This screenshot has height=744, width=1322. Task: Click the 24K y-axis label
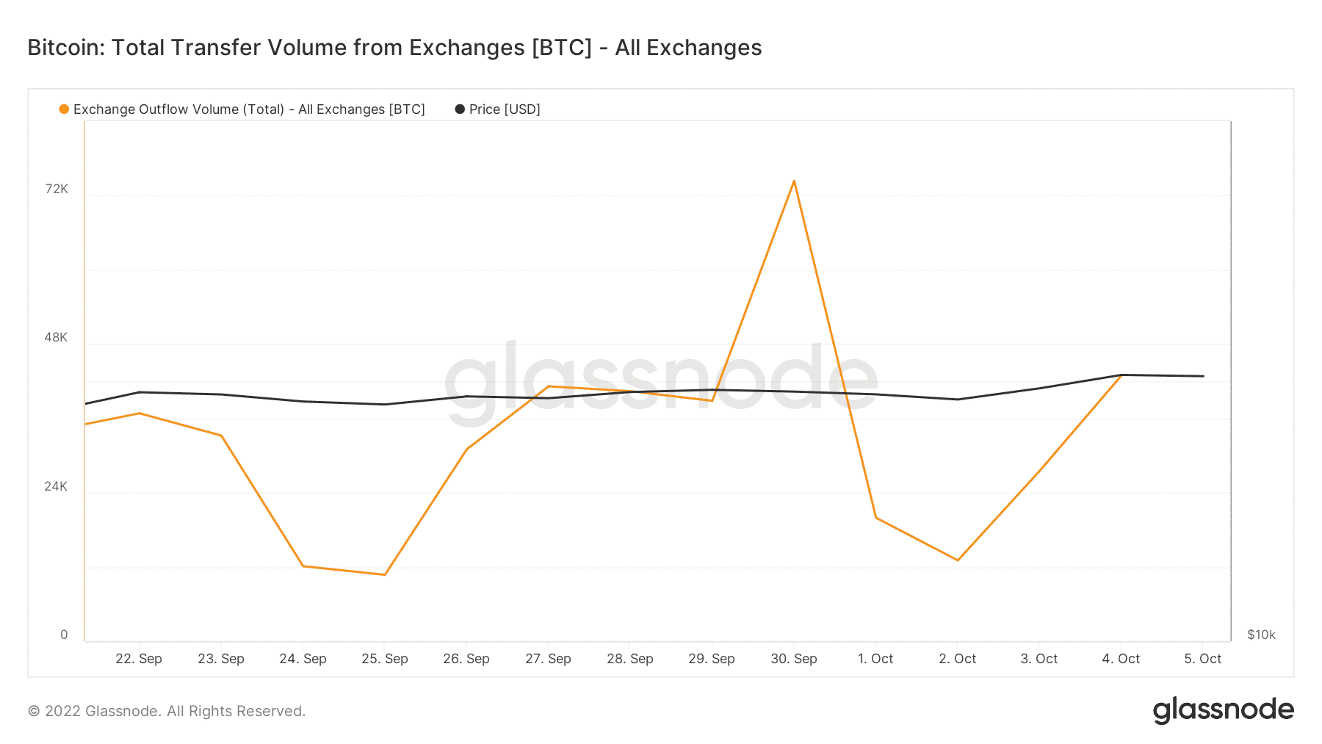56,486
